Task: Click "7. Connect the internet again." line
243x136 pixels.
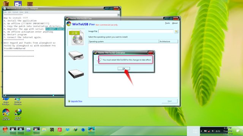Action: tap(23, 37)
